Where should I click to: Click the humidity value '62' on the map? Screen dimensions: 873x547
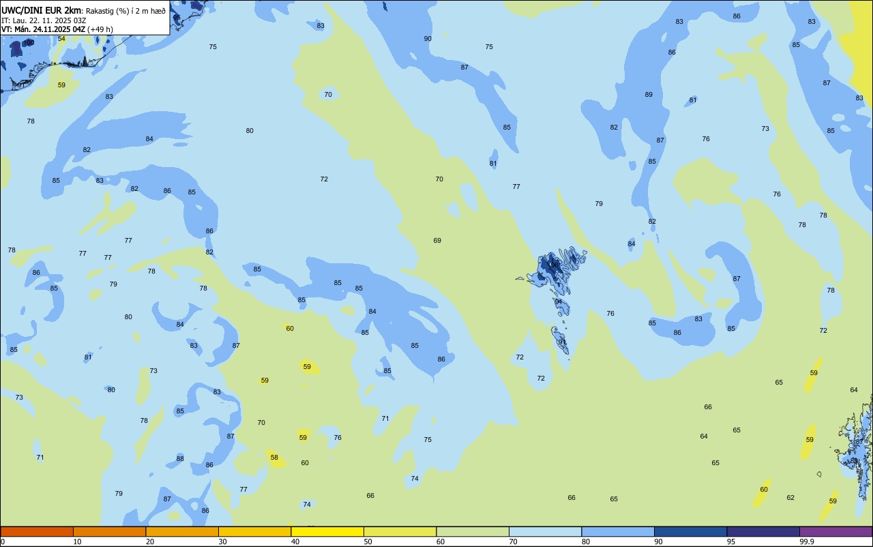(x=790, y=498)
